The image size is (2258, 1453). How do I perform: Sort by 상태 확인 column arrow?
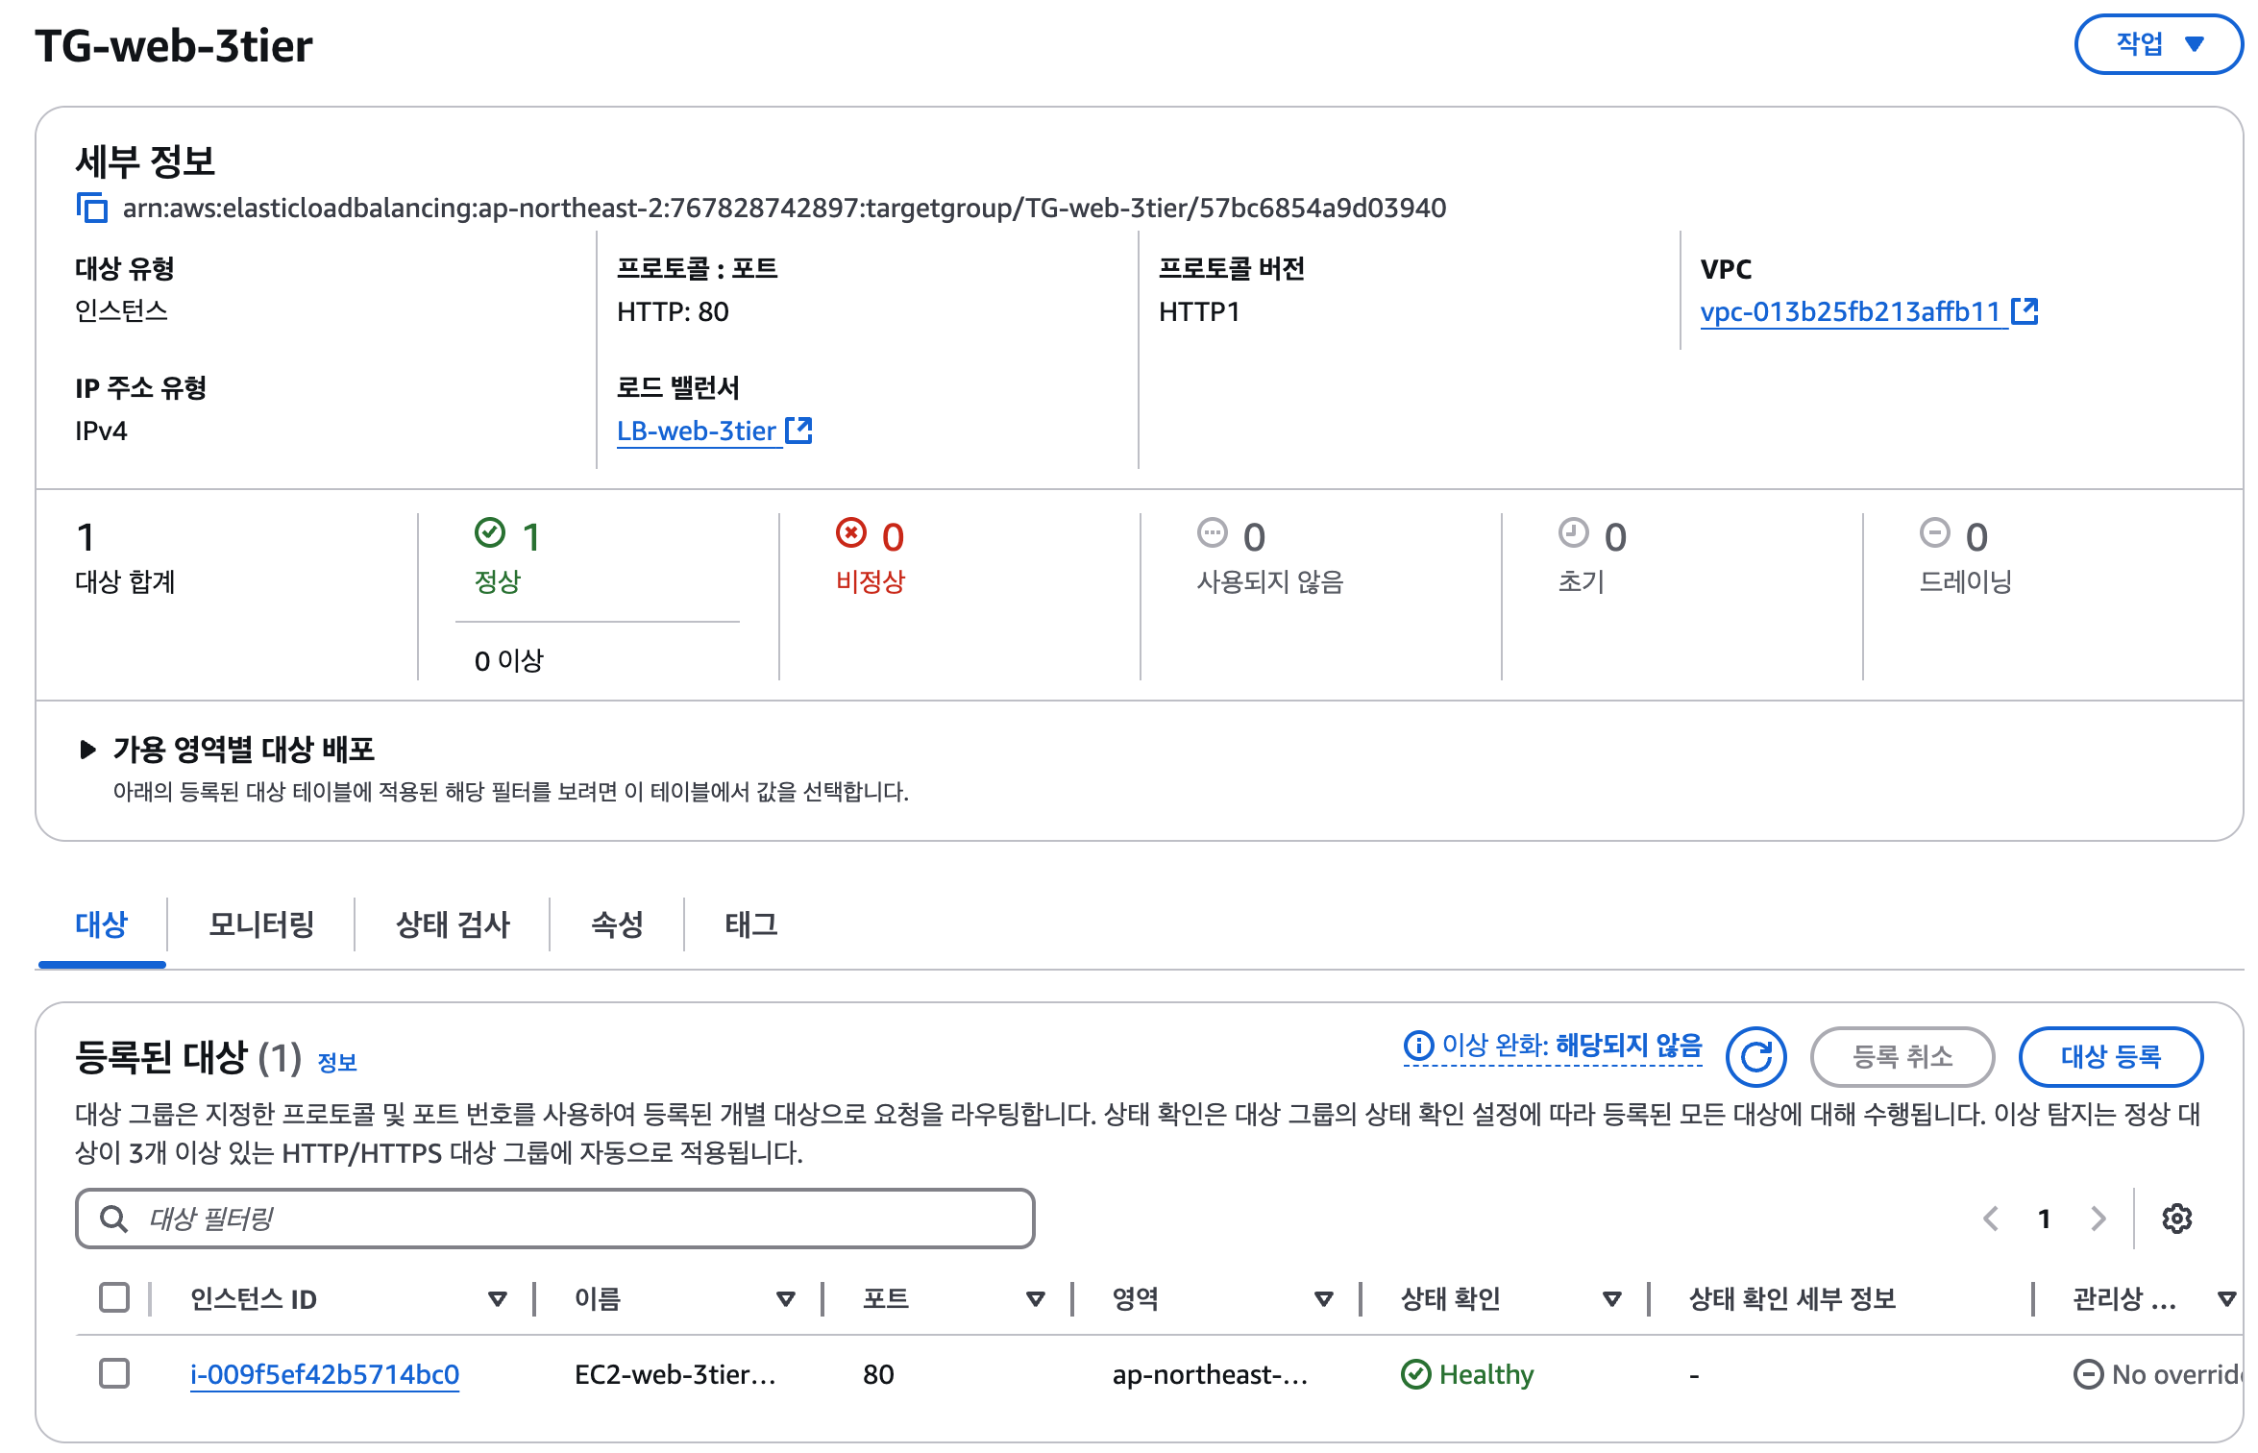pos(1611,1299)
